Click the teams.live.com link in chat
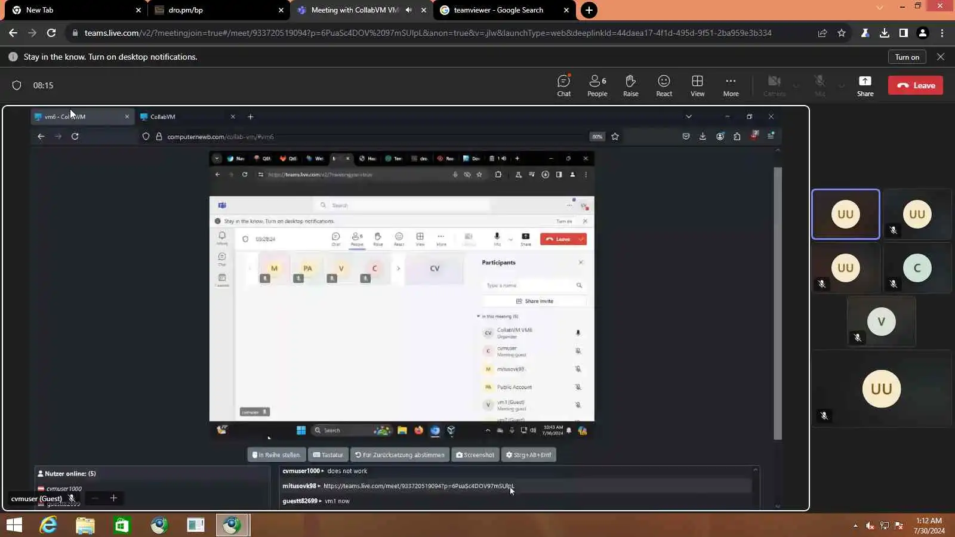The height and width of the screenshot is (537, 955). tap(418, 486)
